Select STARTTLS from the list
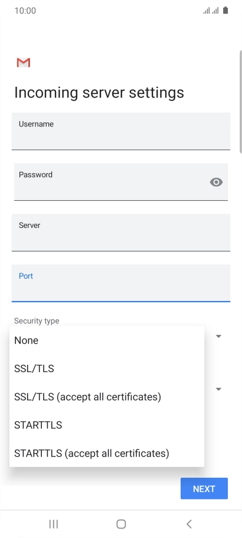The width and height of the screenshot is (242, 538). [107, 425]
